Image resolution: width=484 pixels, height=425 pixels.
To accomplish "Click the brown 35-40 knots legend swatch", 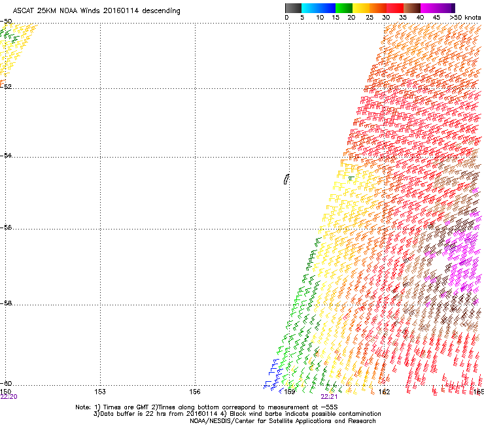I will (412, 8).
